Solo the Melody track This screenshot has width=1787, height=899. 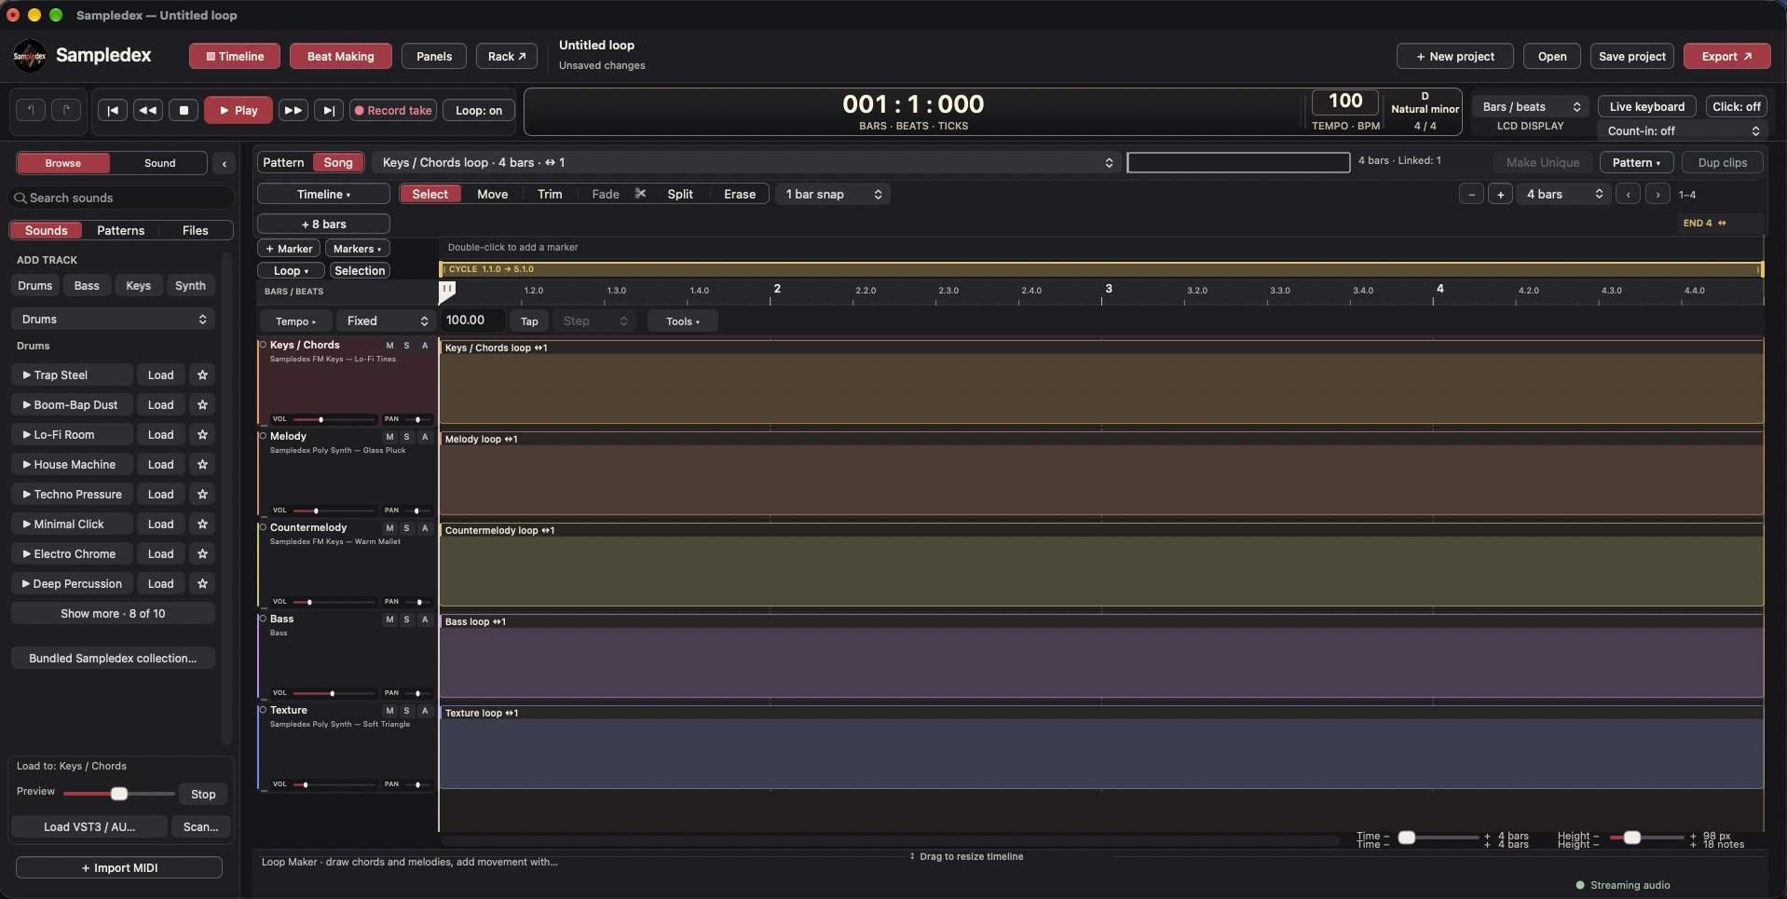click(406, 437)
